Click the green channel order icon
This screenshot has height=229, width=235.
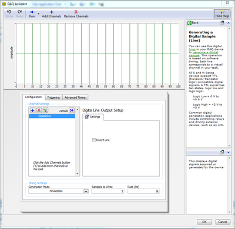[45, 110]
